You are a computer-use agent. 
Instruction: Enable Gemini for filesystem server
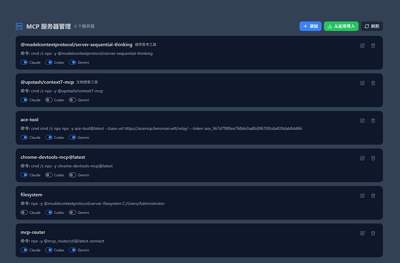click(72, 212)
